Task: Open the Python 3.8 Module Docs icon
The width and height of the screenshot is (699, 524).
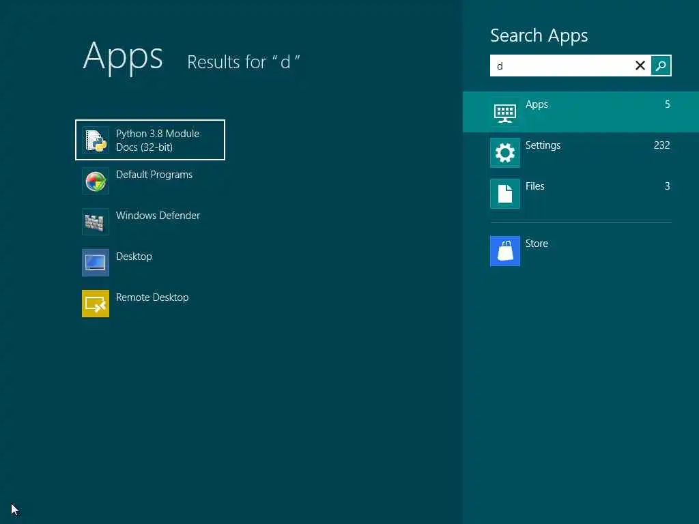Action: coord(96,140)
